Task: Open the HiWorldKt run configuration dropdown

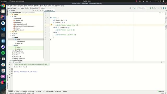Action: [141, 8]
